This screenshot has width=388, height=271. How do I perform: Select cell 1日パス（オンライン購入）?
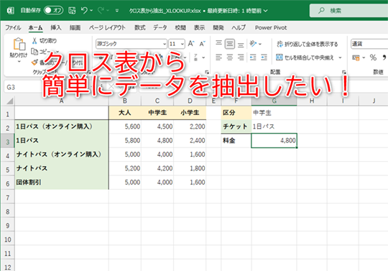[x=62, y=127]
